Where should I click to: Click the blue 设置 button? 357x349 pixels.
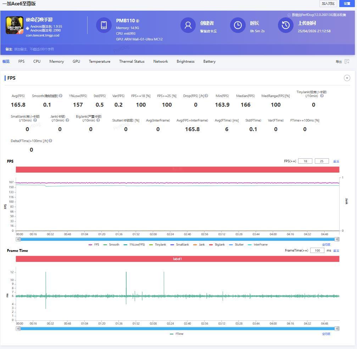[347, 4]
